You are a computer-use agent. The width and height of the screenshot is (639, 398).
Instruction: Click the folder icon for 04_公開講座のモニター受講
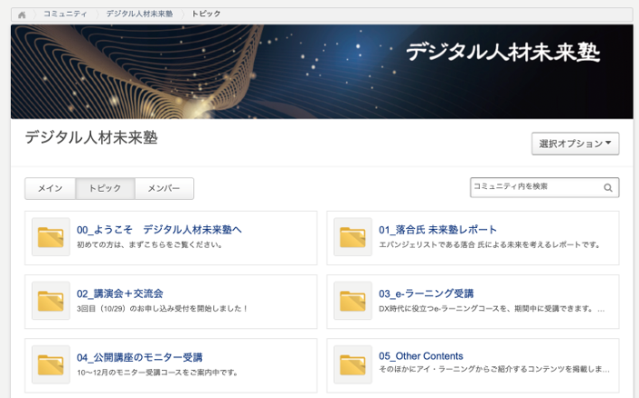click(51, 364)
